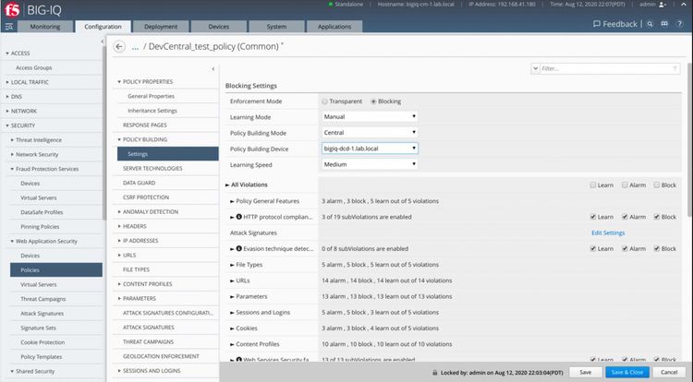The image size is (693, 382).
Task: Select the Configuration tab
Action: (103, 27)
